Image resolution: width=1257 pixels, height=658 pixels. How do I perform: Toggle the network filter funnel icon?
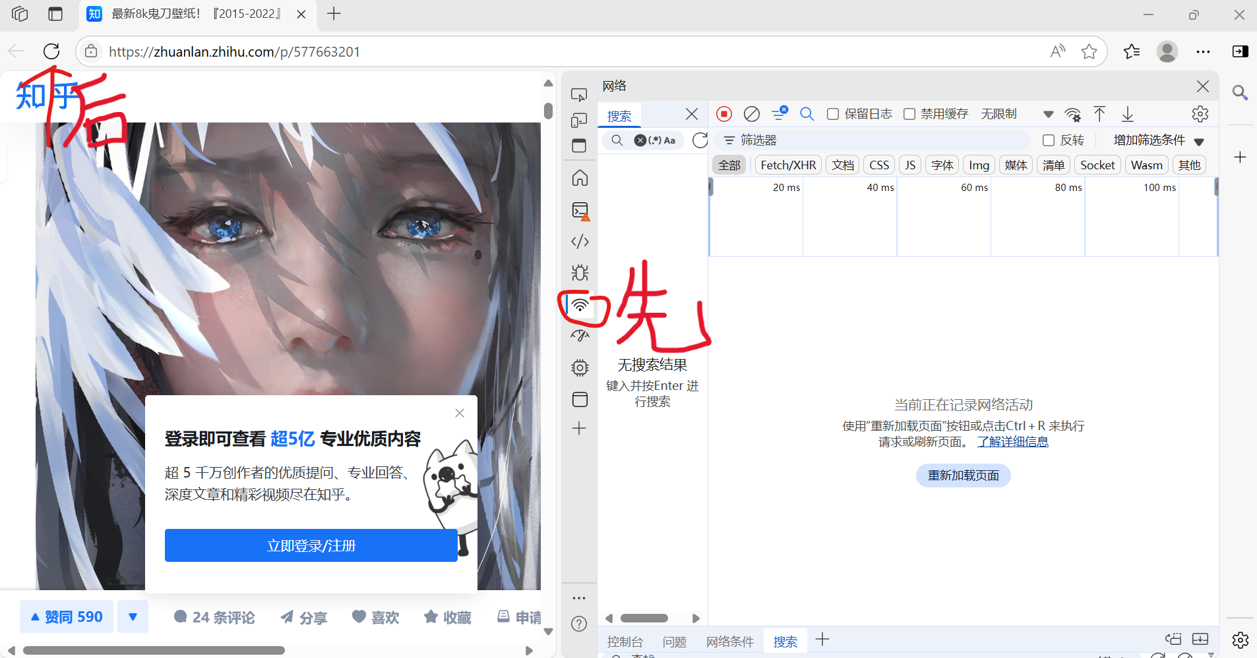pyautogui.click(x=780, y=113)
